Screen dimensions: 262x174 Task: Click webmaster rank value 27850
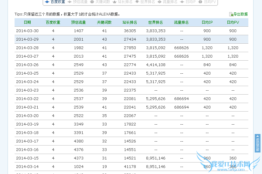coord(130,48)
